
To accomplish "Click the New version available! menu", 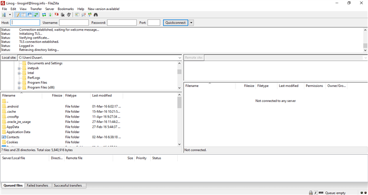I will [x=104, y=9].
